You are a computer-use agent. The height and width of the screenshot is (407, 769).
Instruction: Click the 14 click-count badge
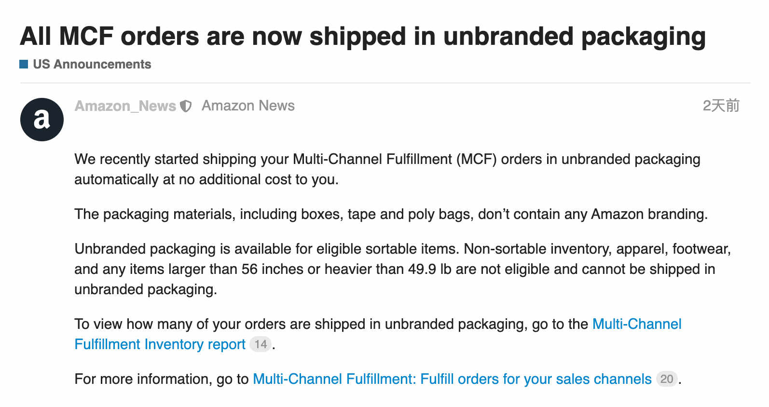pos(261,344)
